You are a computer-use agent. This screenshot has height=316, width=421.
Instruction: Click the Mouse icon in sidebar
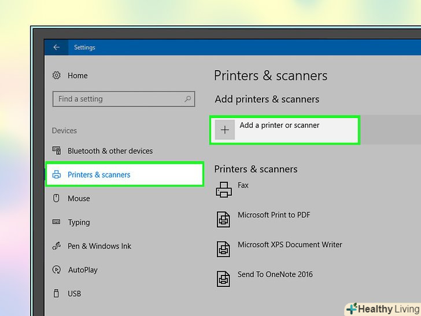57,198
